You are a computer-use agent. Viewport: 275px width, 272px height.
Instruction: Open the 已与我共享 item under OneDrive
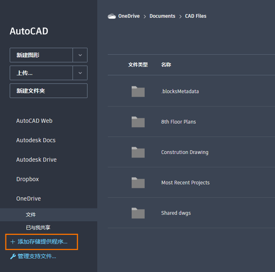[x=38, y=228]
